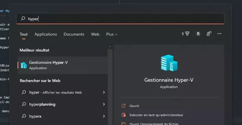Screen dimensions: 242x125
Task: Open Gestionnaire Hyper-V best result
Action: [x=63, y=65]
